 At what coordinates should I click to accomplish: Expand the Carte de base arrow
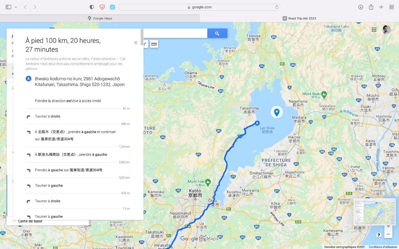(x=15, y=221)
